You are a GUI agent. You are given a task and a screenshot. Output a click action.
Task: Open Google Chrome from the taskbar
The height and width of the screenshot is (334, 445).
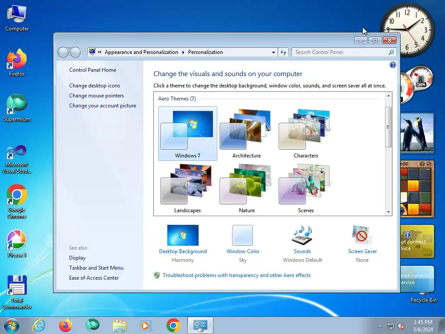coord(173,325)
